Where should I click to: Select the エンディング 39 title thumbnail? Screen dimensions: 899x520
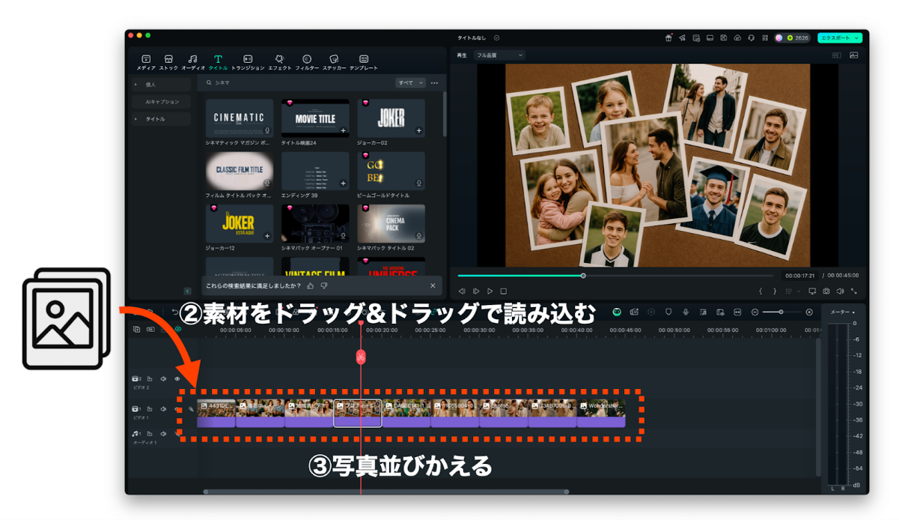tap(315, 171)
